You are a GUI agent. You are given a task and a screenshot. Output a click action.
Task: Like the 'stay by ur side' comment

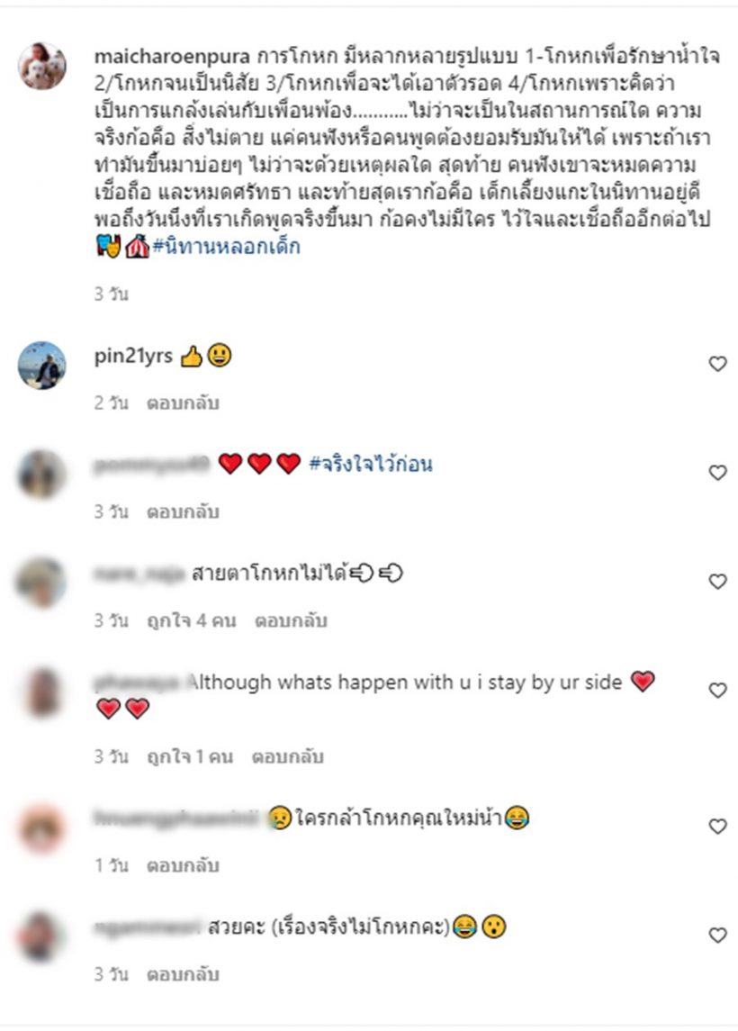pos(717,690)
